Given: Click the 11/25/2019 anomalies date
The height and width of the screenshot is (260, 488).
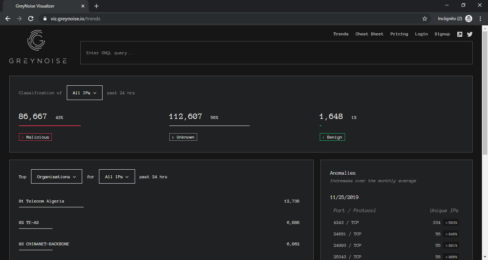Looking at the screenshot, I should 344,197.
